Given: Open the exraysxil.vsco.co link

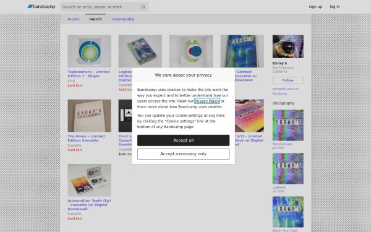Looking at the screenshot, I should tap(285, 88).
